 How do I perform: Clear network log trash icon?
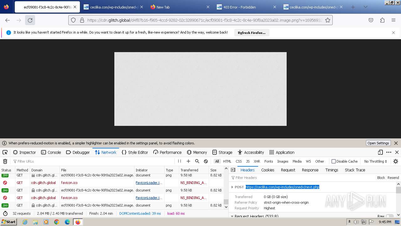[5, 161]
